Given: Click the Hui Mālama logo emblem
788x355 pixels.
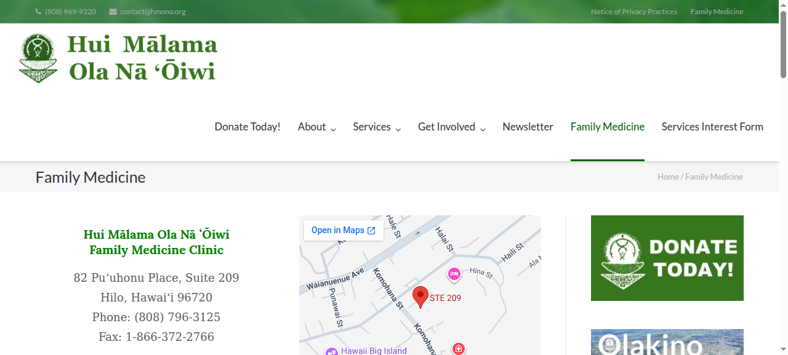Looking at the screenshot, I should (39, 58).
